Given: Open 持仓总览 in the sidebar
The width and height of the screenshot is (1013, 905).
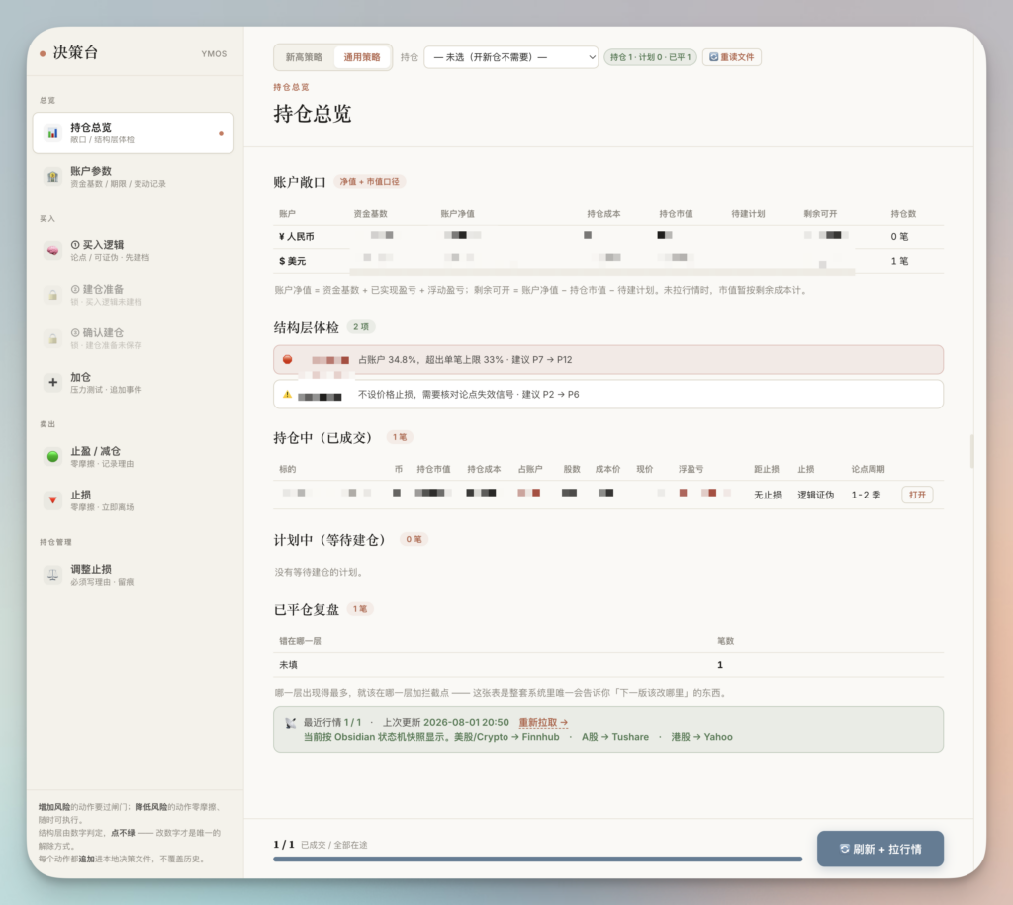Looking at the screenshot, I should point(134,134).
